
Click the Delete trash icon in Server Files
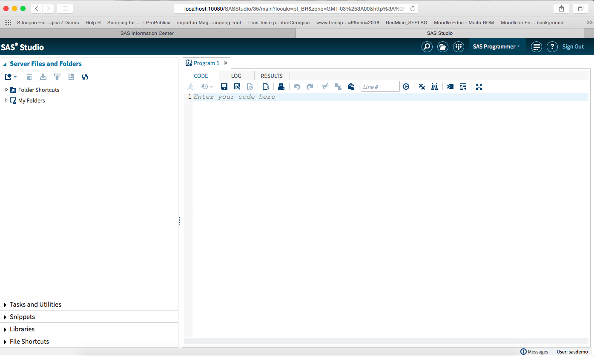pos(29,77)
